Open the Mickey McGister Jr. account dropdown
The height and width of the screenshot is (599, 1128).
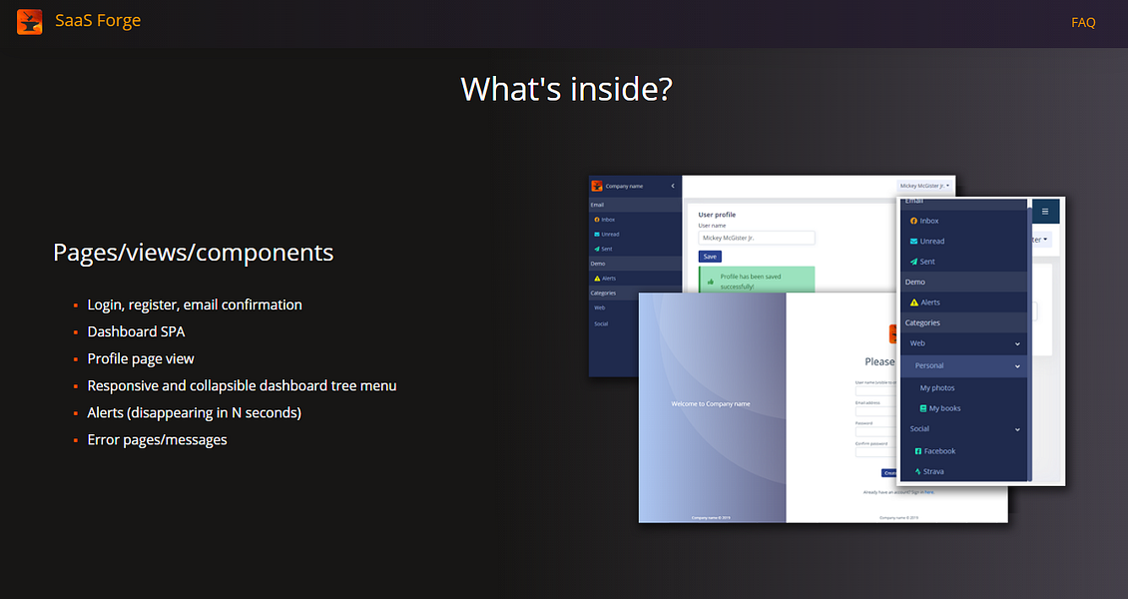pyautogui.click(x=925, y=186)
